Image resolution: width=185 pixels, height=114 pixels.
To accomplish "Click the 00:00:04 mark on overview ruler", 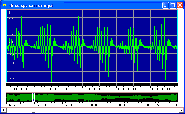I will 125,105.
